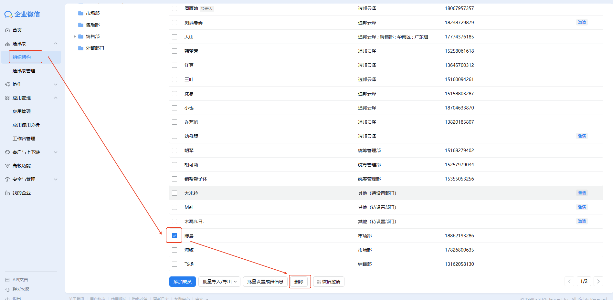Open the 批量导入/导出 dropdown
The image size is (613, 300).
point(219,282)
